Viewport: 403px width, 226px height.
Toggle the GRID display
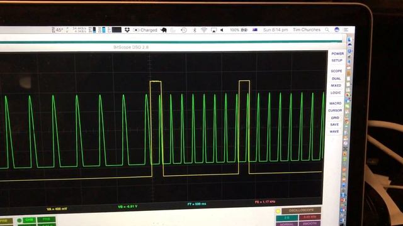(335, 117)
